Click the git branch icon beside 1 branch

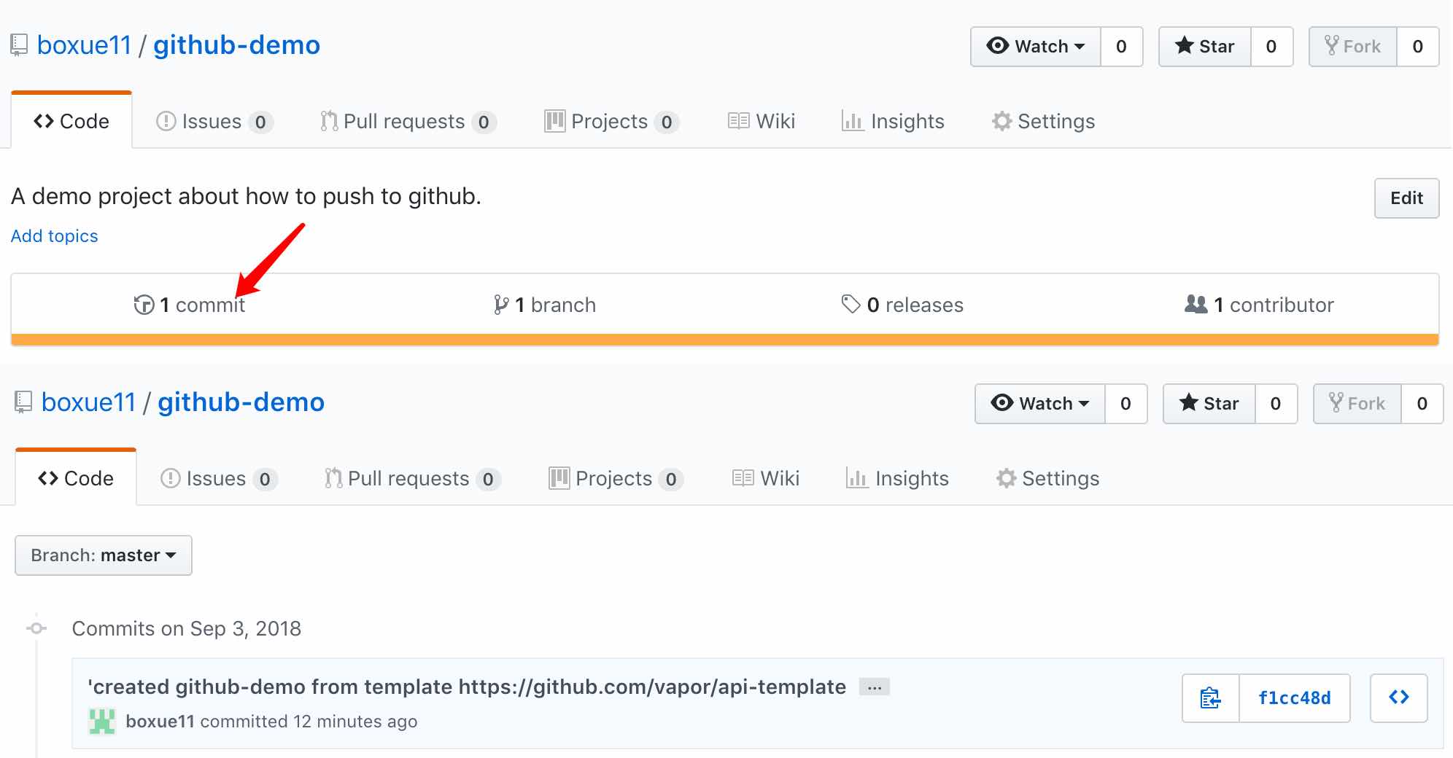(x=501, y=305)
